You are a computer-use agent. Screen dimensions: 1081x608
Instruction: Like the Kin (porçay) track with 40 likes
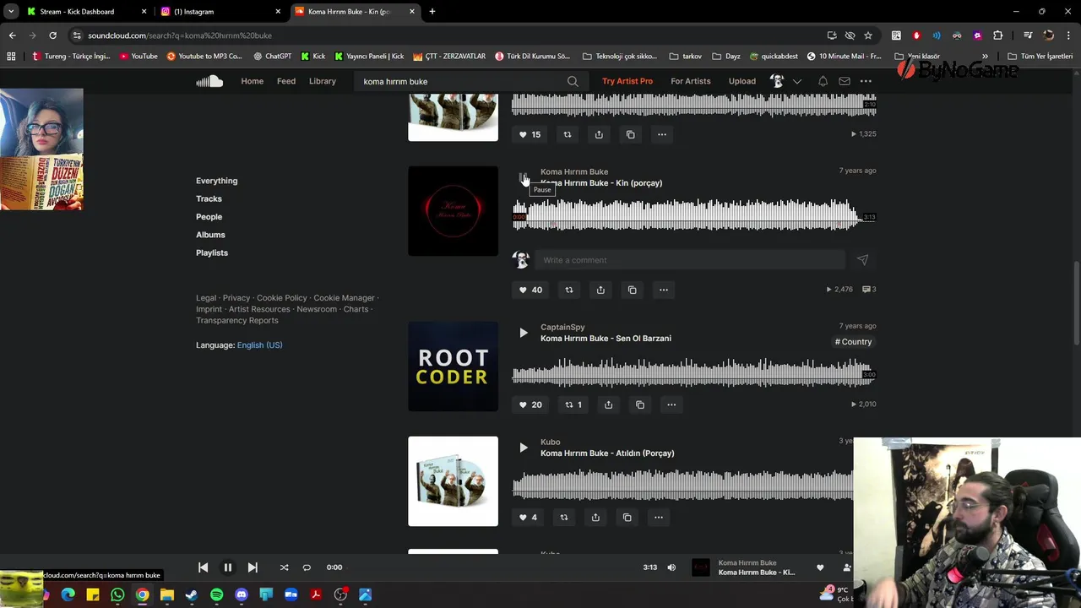pos(530,290)
